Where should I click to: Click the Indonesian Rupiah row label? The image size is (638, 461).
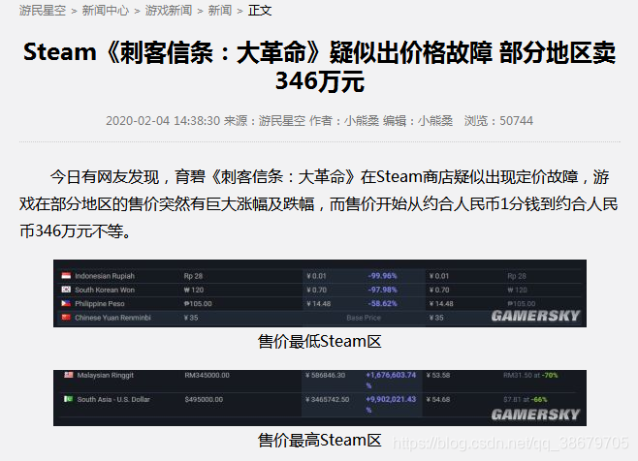click(105, 276)
